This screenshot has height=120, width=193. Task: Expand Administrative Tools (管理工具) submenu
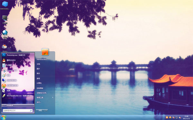pos(45,98)
